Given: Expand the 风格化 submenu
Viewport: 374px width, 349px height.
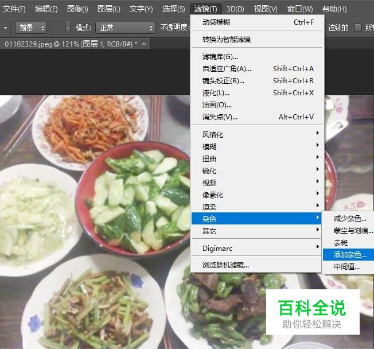Looking at the screenshot, I should 257,135.
